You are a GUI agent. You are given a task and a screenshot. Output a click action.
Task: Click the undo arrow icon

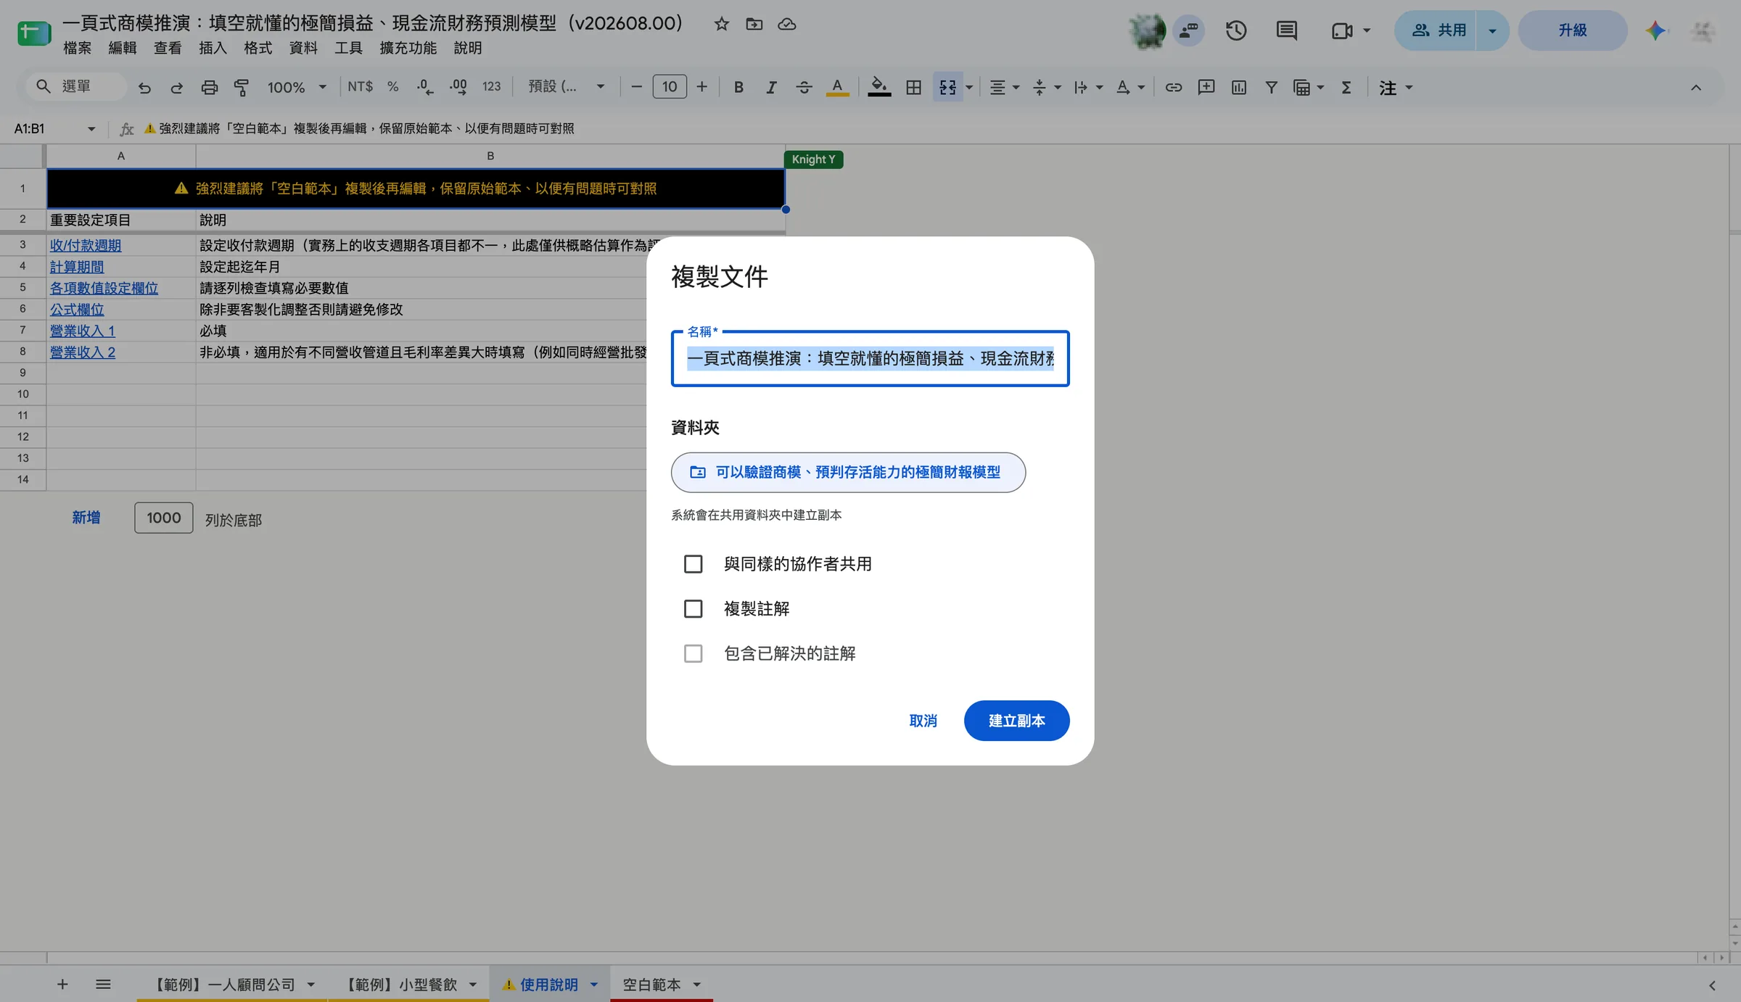(144, 88)
